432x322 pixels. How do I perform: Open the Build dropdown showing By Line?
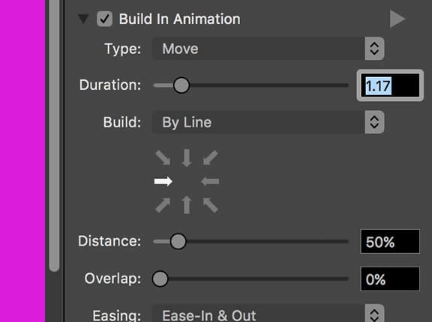pyautogui.click(x=268, y=122)
